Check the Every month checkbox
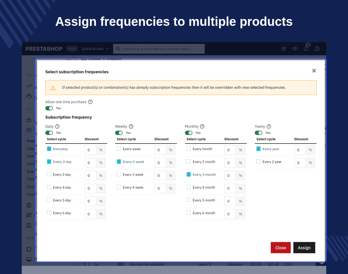 (189, 149)
